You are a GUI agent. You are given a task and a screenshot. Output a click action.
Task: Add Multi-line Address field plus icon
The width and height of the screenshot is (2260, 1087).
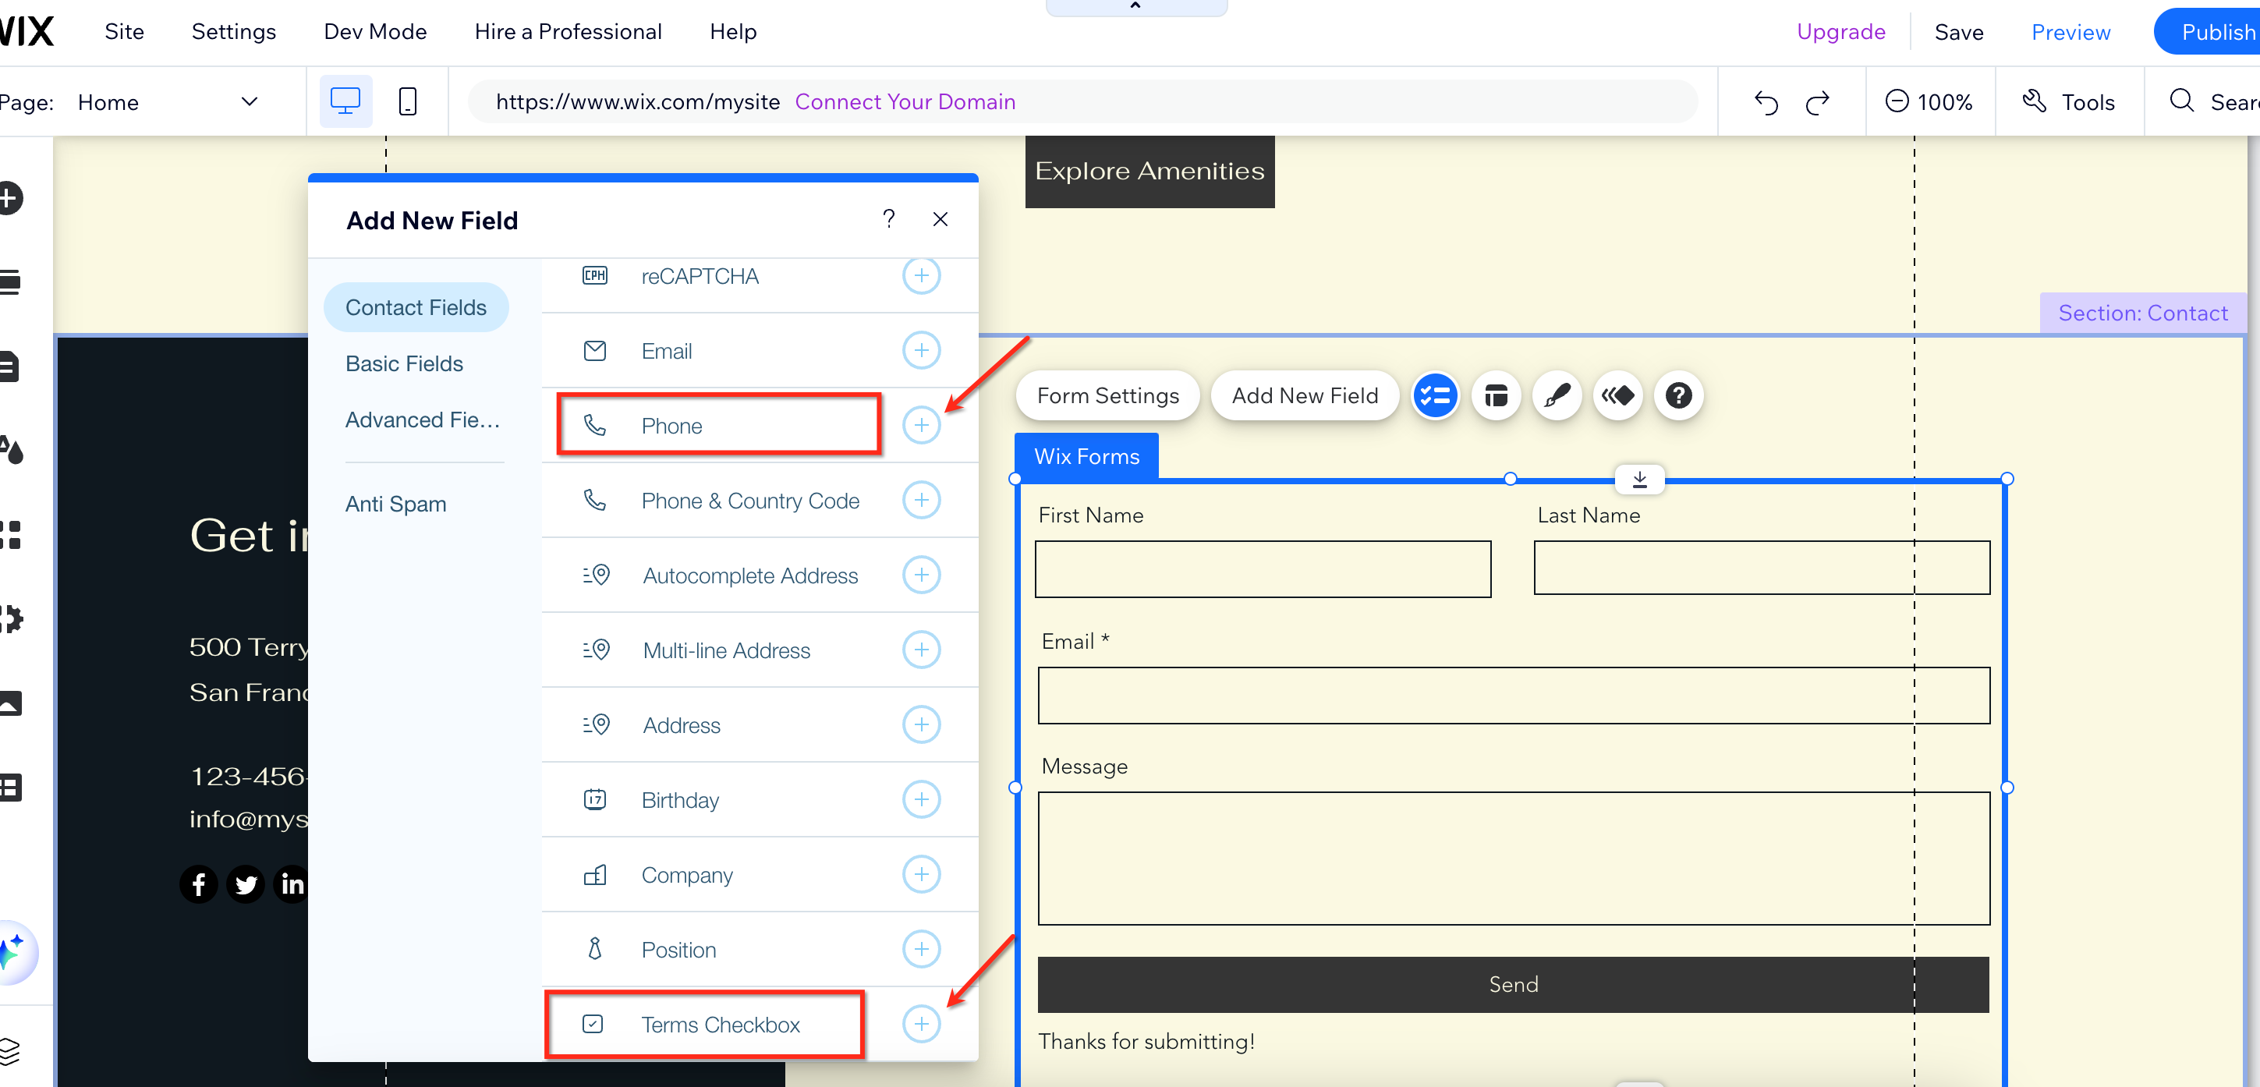[x=921, y=650]
